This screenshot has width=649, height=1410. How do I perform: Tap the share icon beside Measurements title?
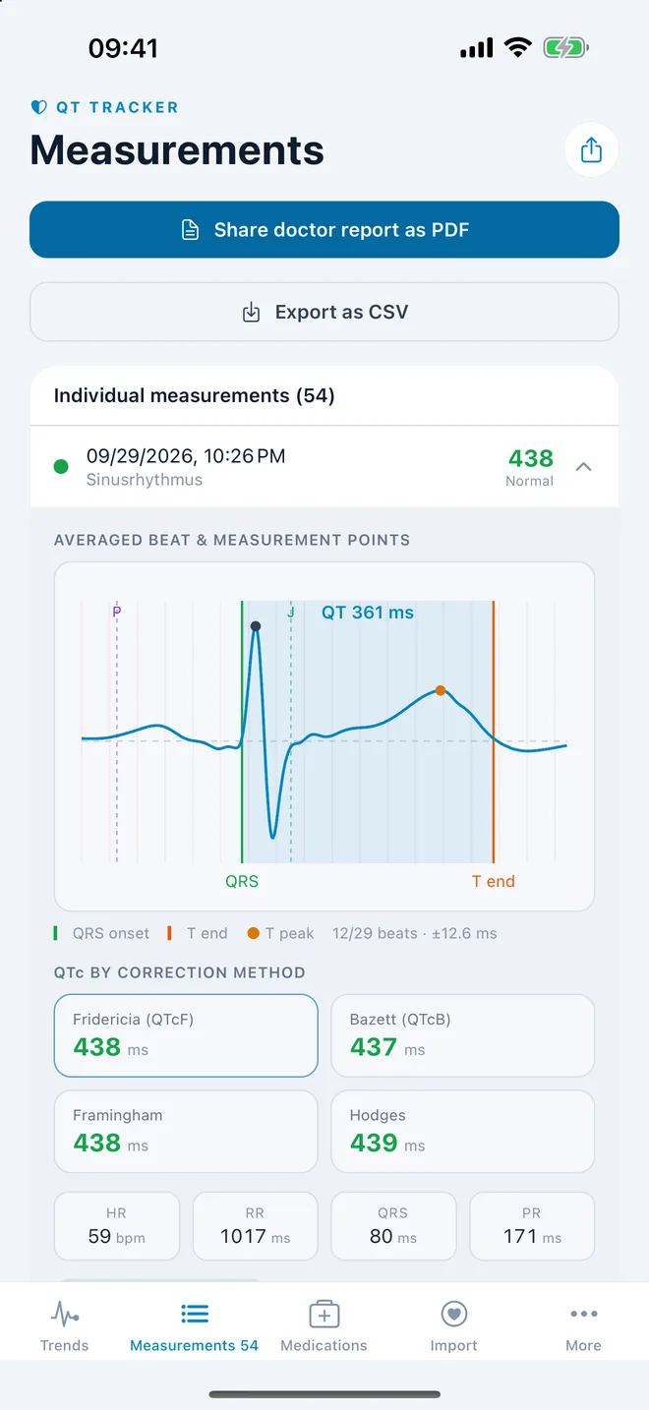(x=591, y=150)
